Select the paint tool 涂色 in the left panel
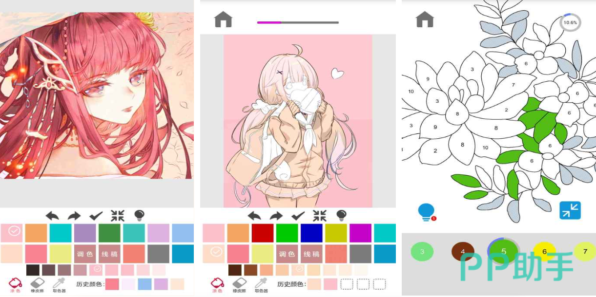The height and width of the screenshot is (297, 596). click(x=15, y=285)
